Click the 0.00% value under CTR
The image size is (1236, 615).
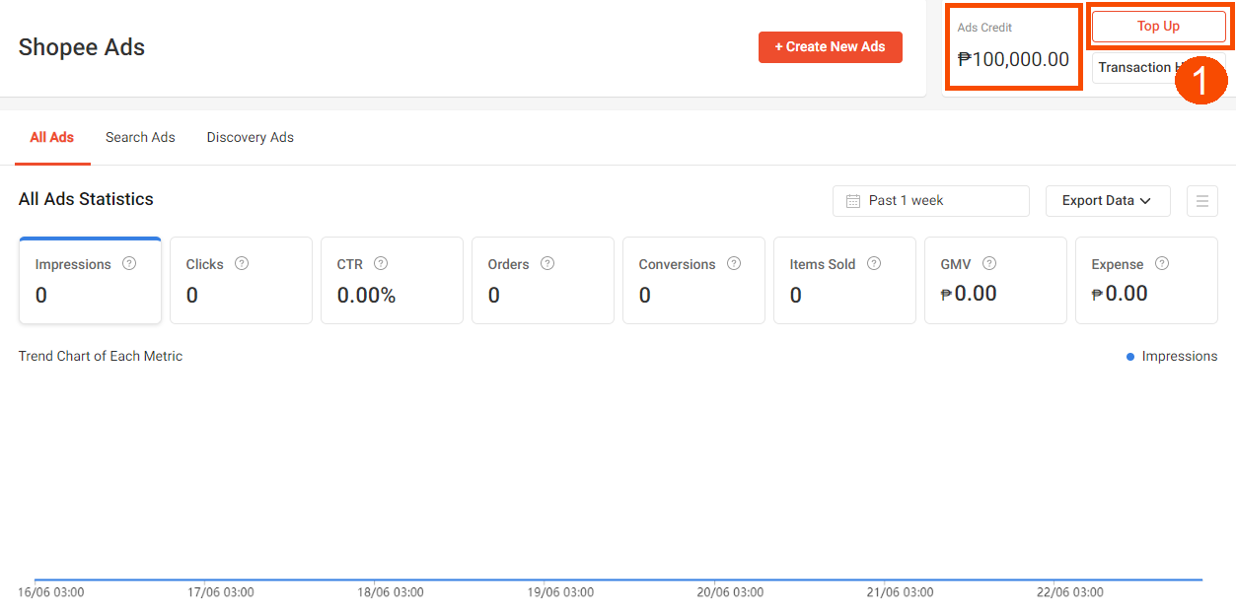tap(367, 296)
